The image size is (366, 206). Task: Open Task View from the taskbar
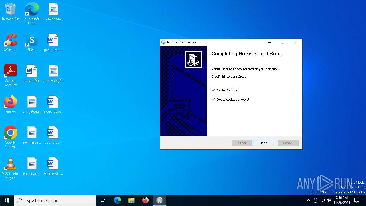click(x=103, y=200)
